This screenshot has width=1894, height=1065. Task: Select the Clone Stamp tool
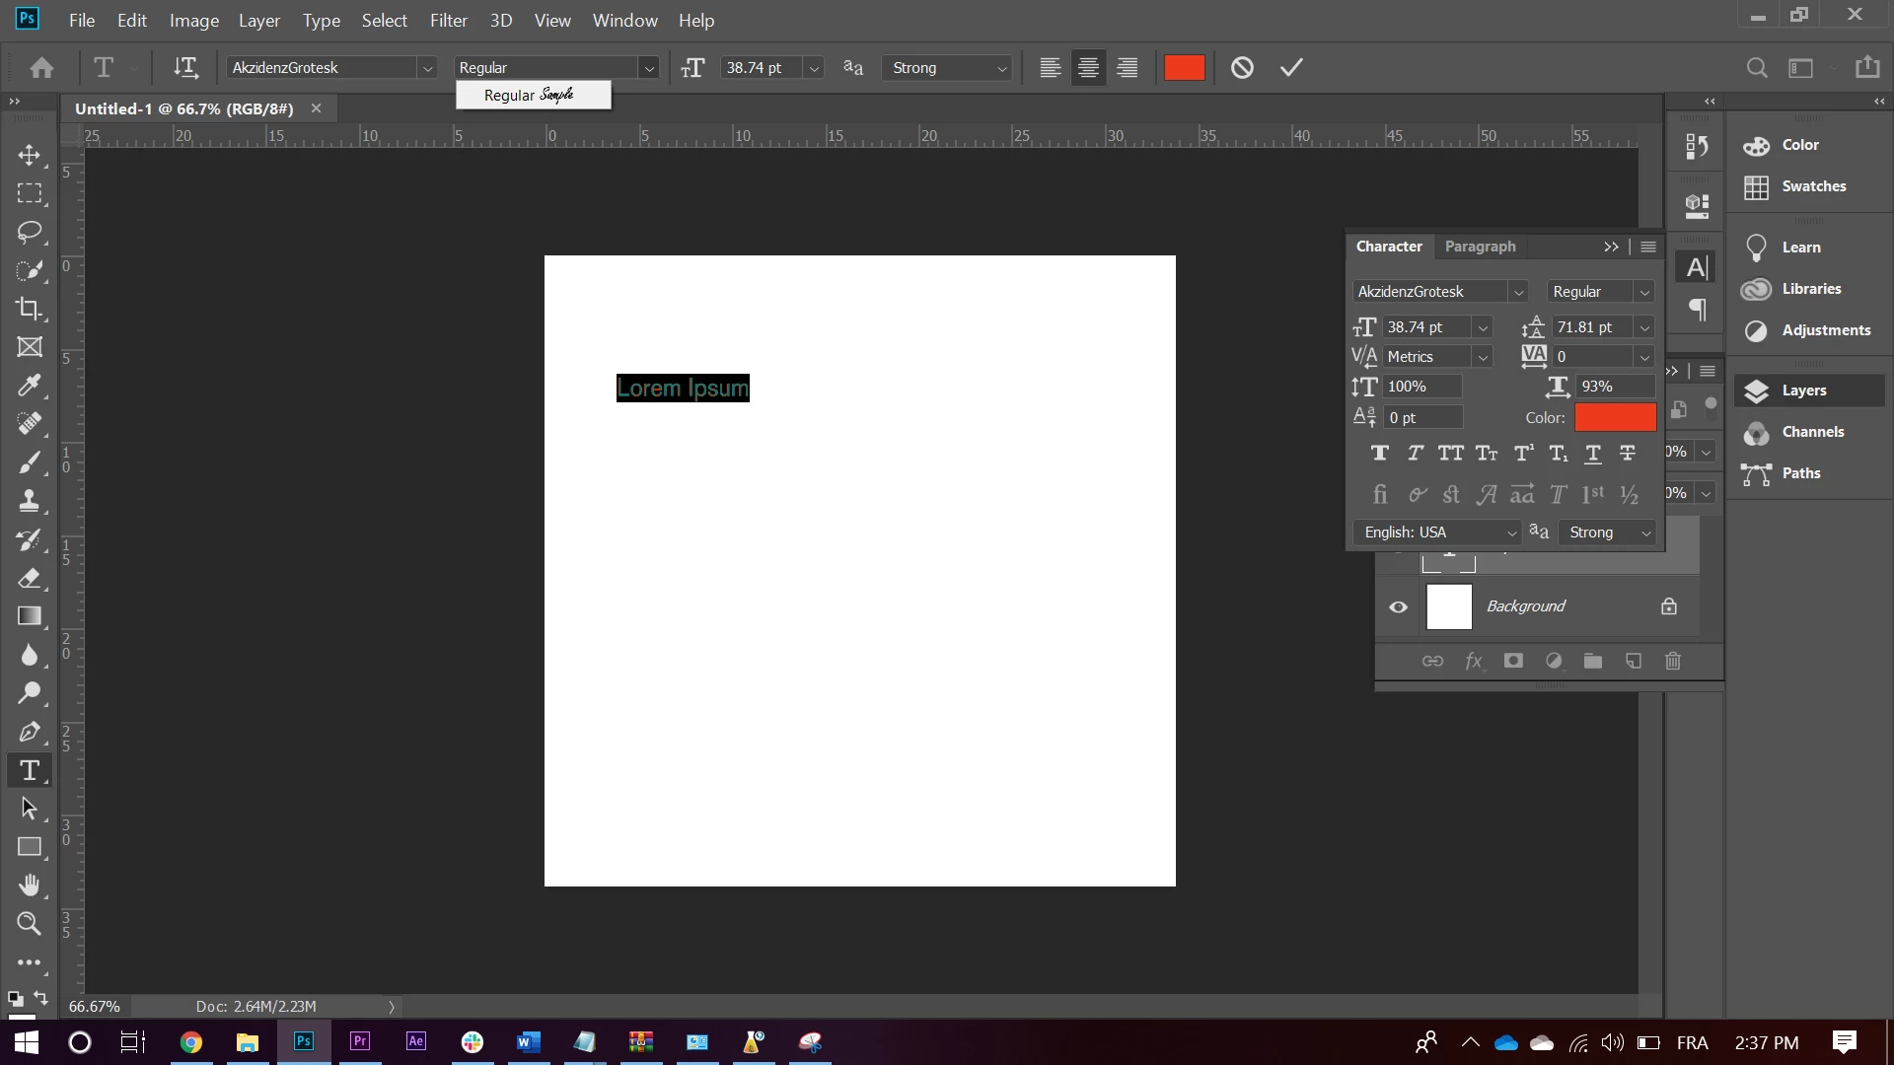click(x=29, y=501)
